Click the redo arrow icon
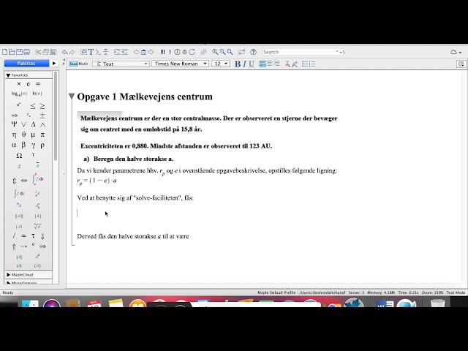468x351 pixels. click(x=72, y=52)
